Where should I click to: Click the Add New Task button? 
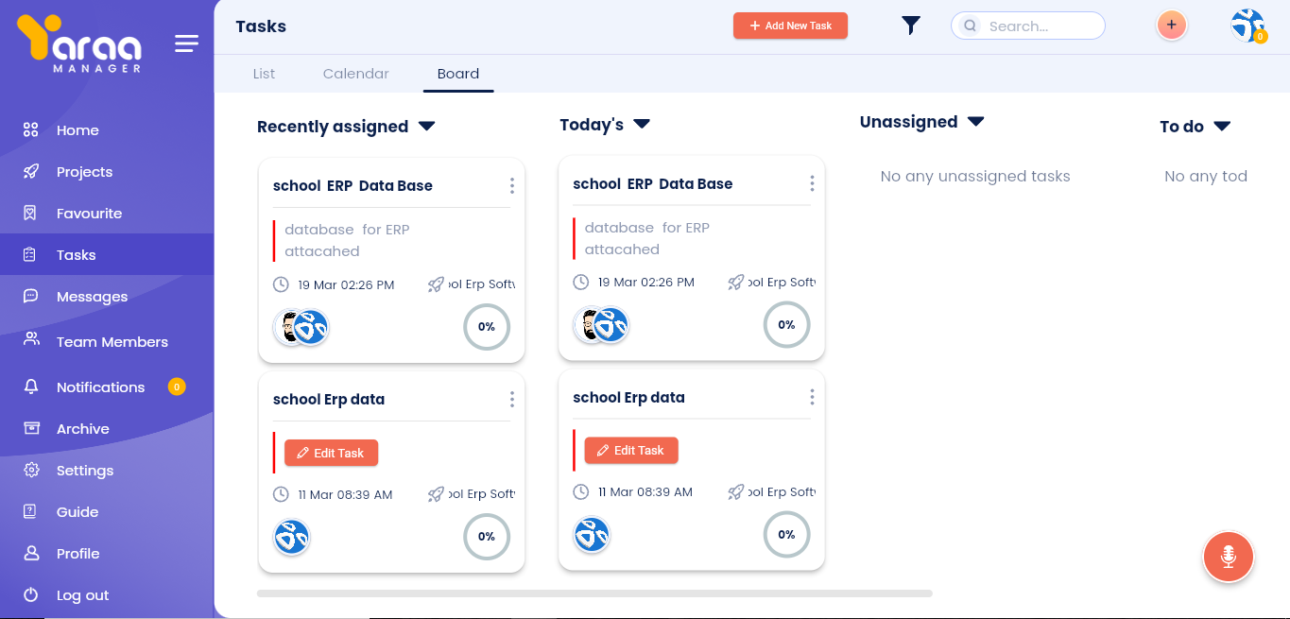[790, 26]
